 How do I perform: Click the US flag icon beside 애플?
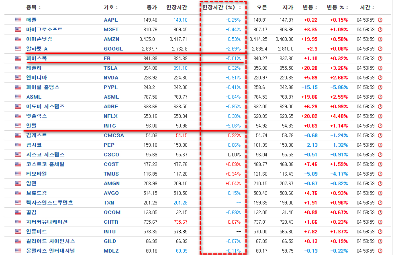pos(18,20)
